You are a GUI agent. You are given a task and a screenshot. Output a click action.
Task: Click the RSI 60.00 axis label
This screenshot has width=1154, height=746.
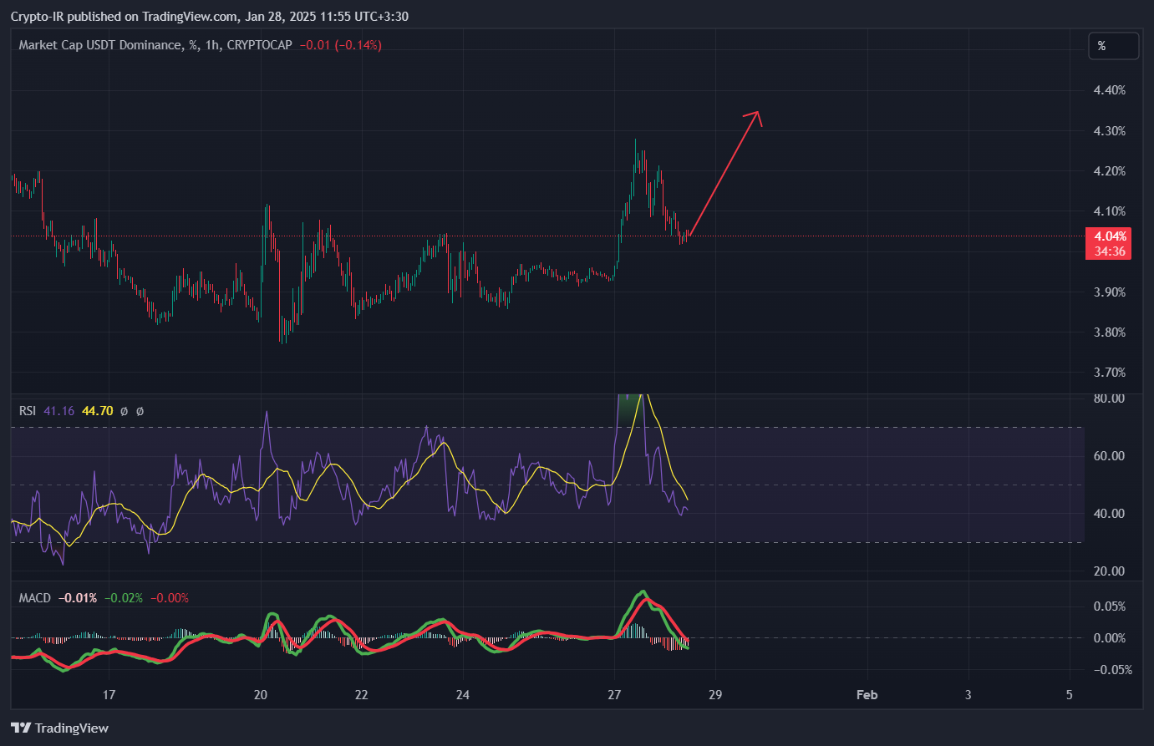1110,456
